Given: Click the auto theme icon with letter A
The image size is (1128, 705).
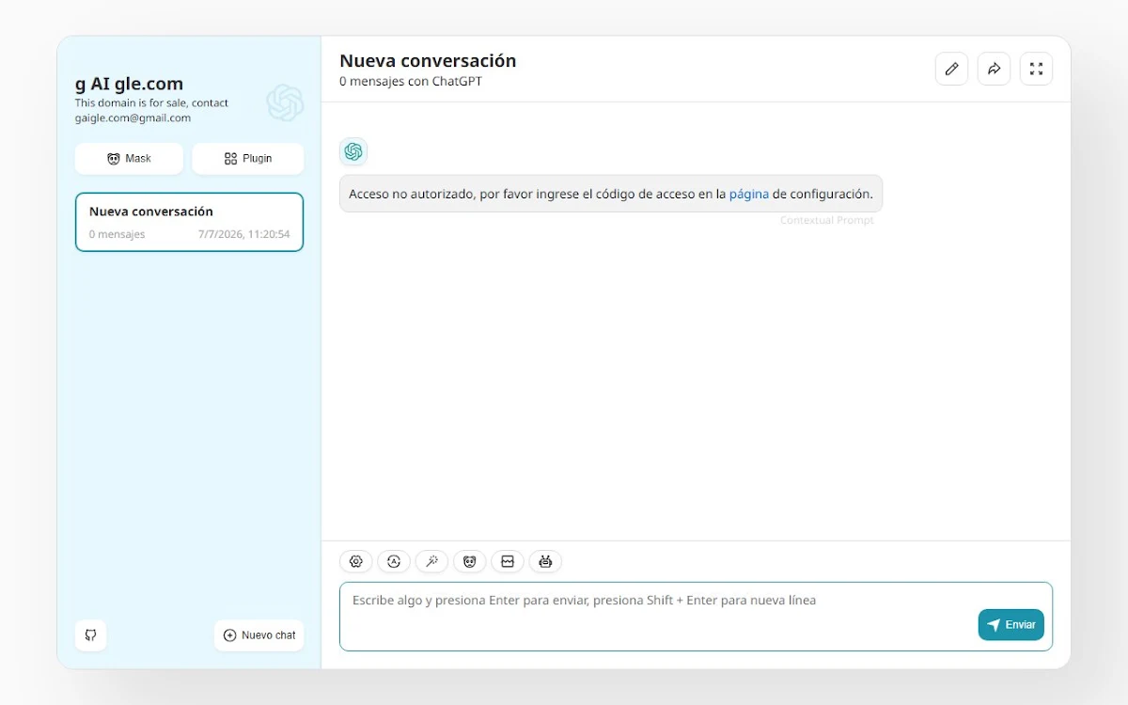Looking at the screenshot, I should pyautogui.click(x=394, y=561).
